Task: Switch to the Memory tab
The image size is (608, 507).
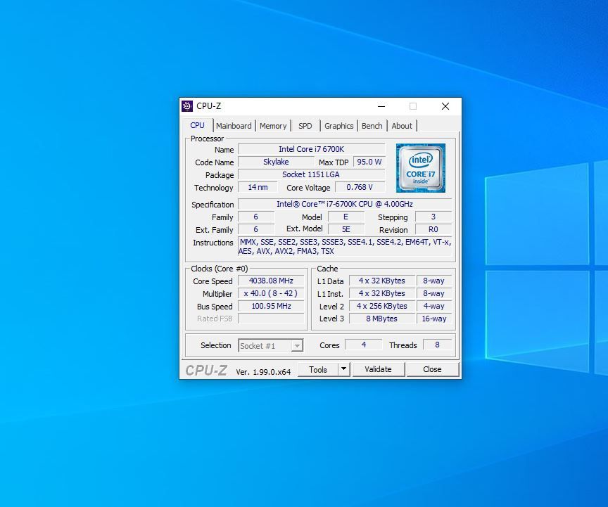Action: coord(273,126)
